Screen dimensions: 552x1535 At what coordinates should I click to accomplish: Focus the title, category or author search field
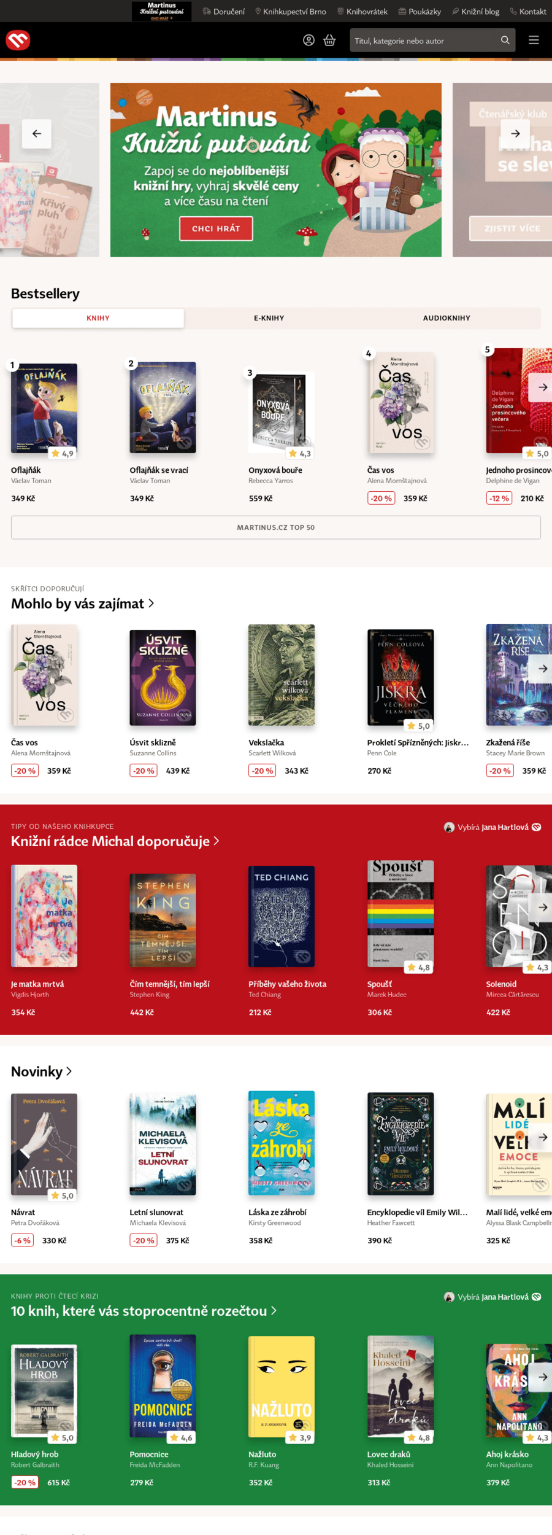425,41
